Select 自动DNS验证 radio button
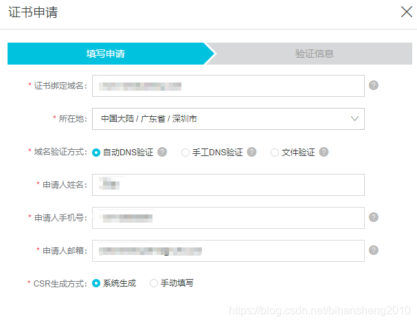This screenshot has height=323, width=417. (96, 153)
